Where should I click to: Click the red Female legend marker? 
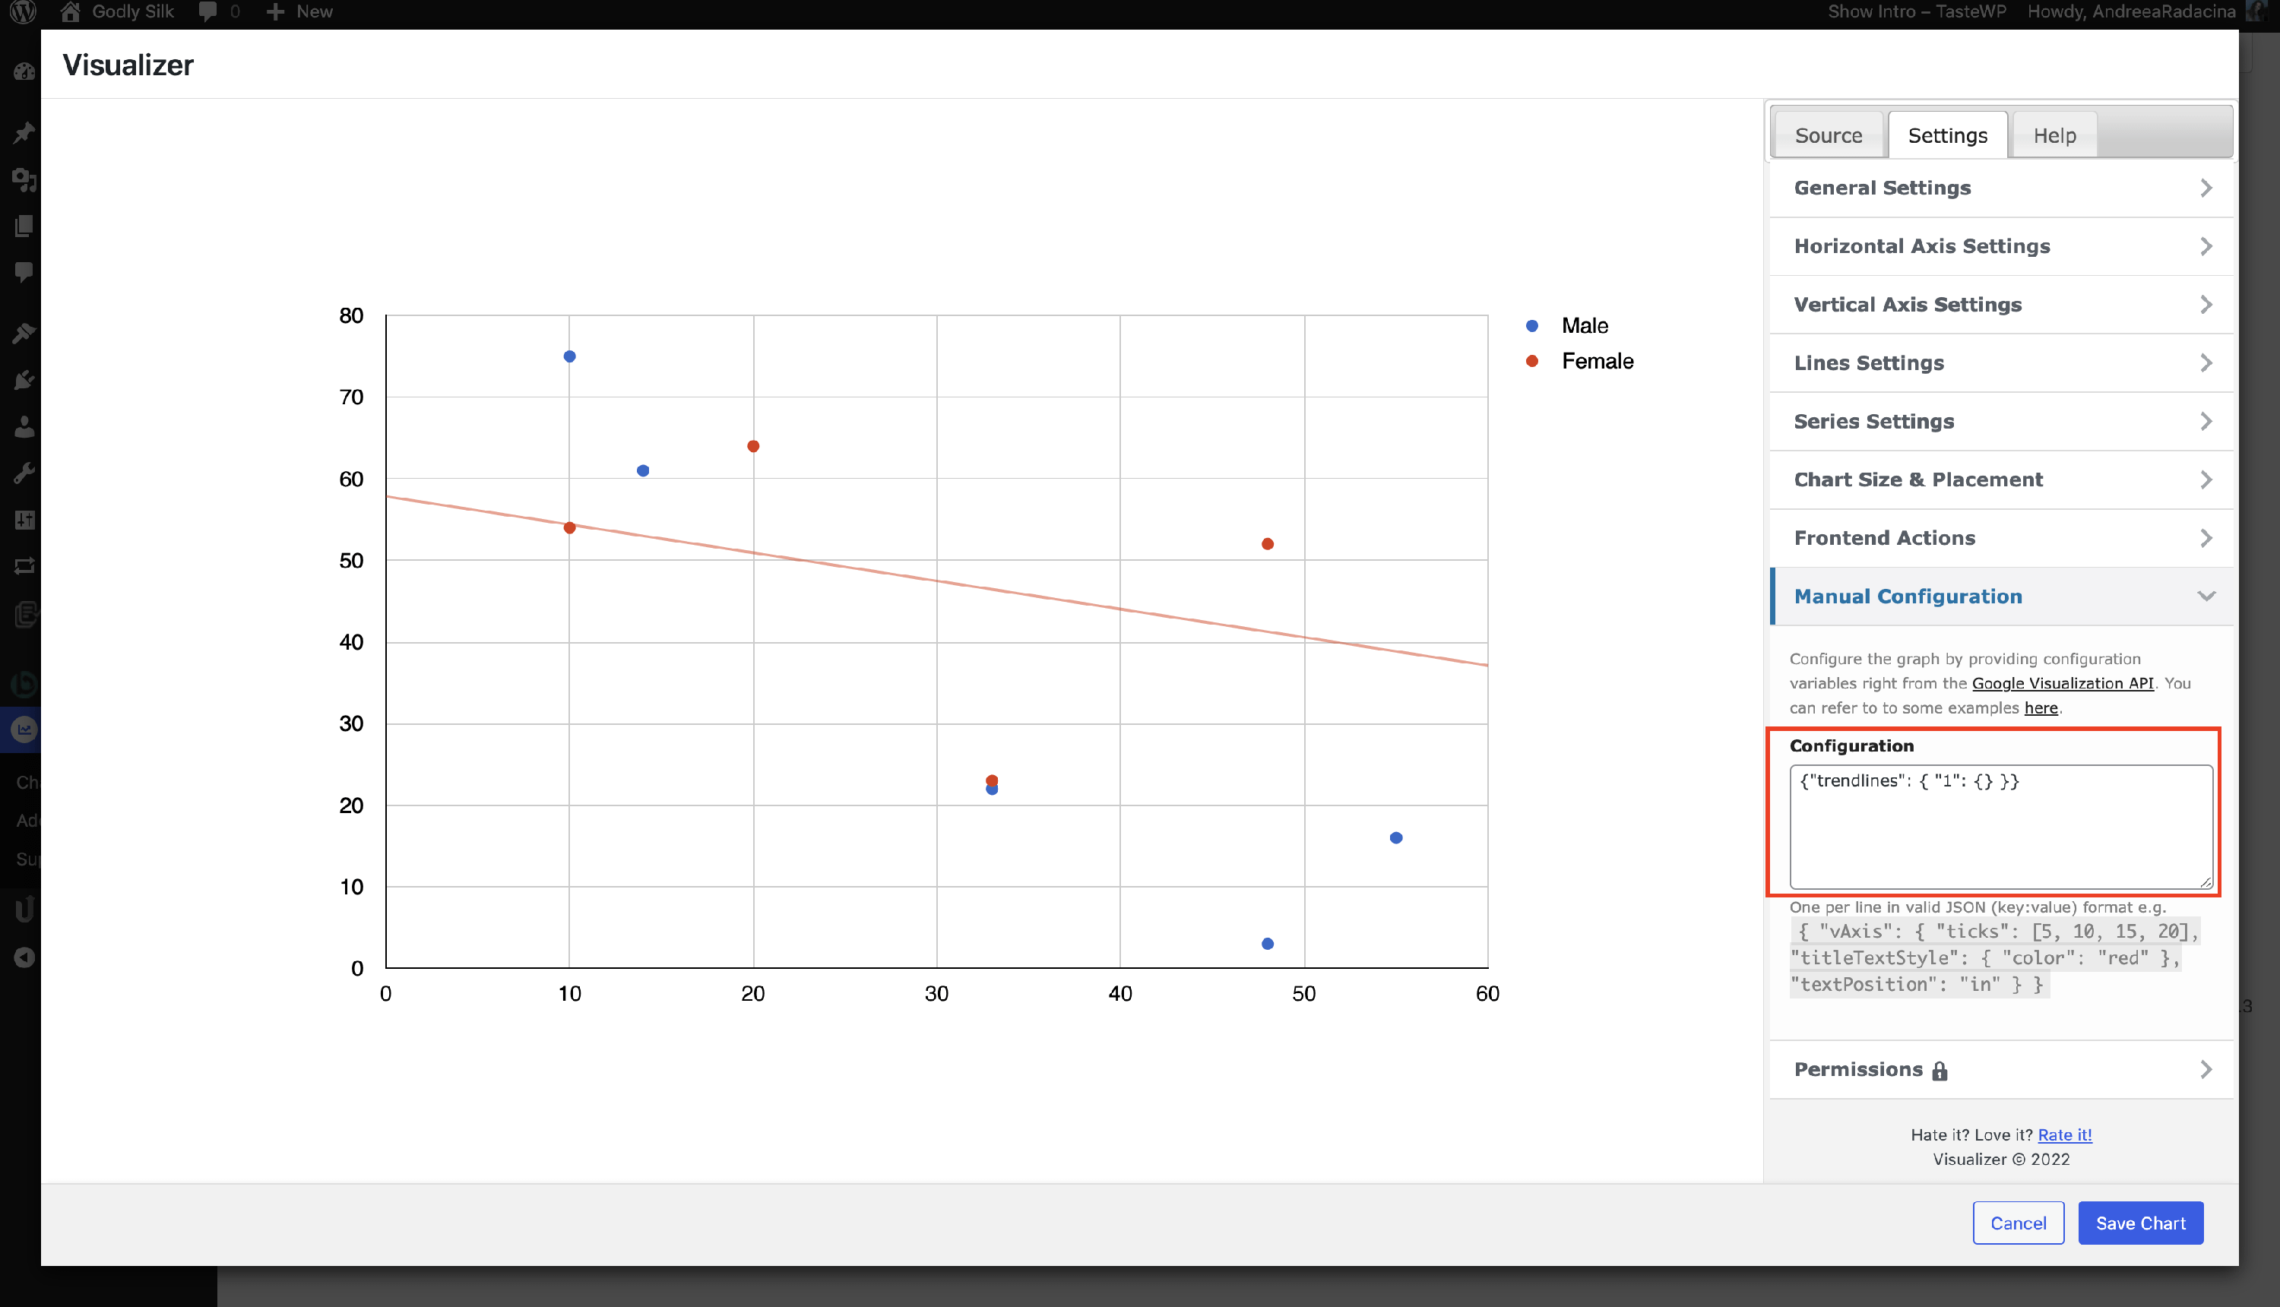click(1532, 361)
